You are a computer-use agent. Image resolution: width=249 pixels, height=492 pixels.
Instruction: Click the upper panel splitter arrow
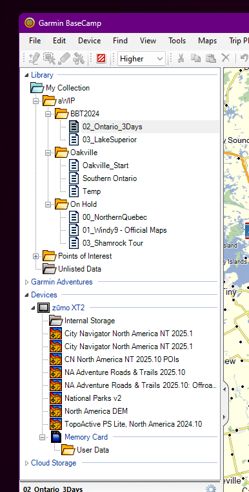coord(224,389)
